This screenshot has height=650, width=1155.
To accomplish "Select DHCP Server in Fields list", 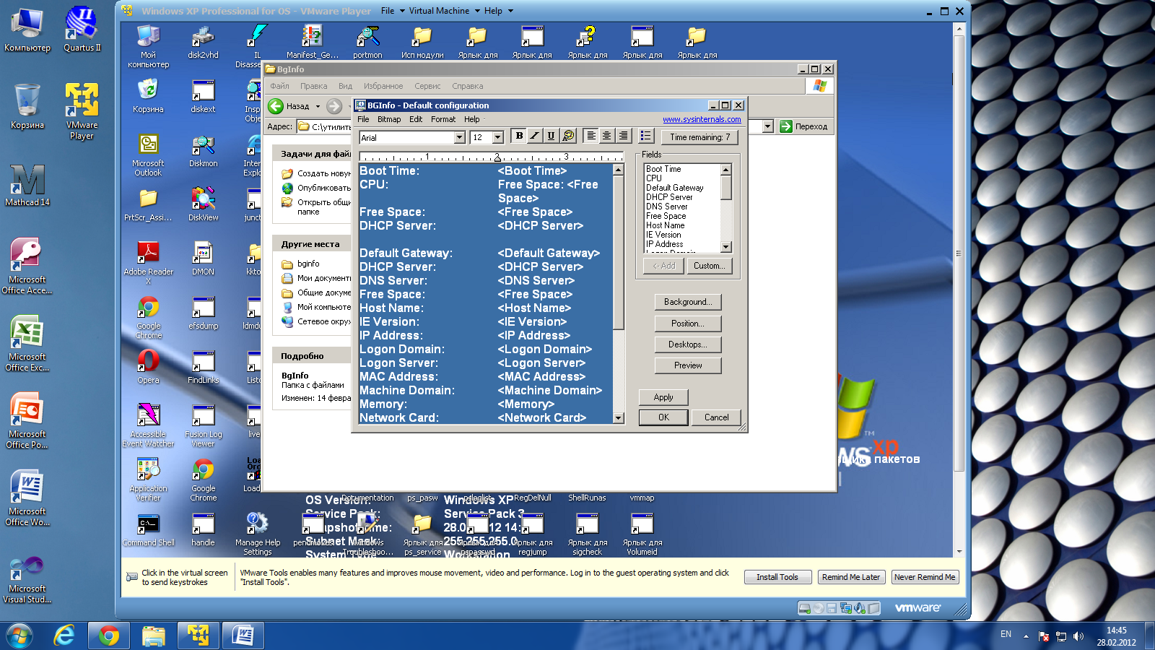I will tap(669, 197).
